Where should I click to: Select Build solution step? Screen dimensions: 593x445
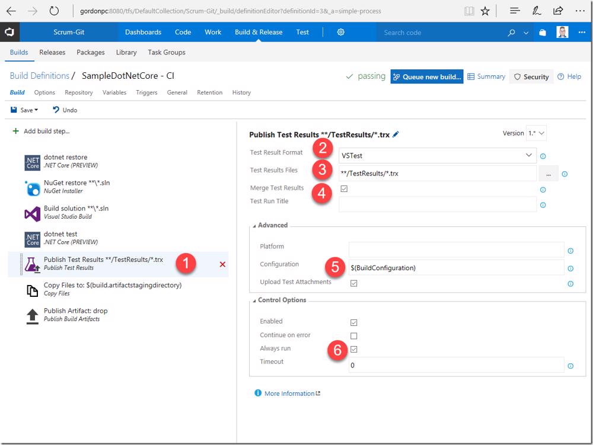[118, 212]
